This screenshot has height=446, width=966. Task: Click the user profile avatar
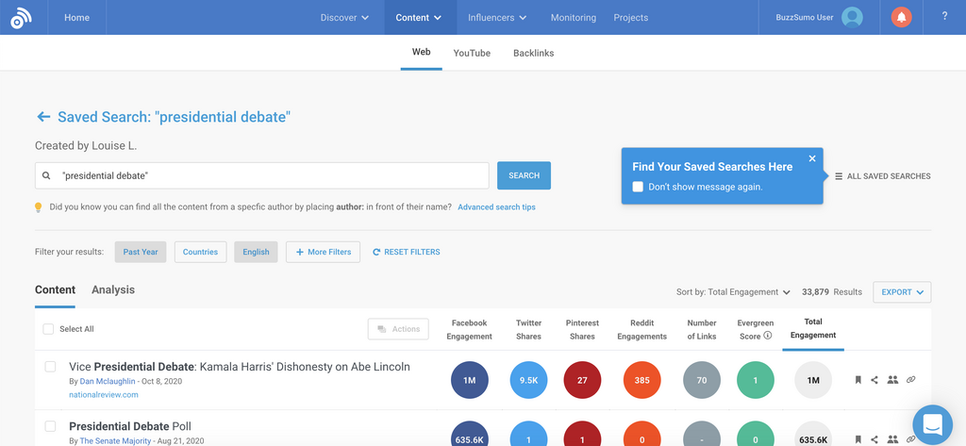[852, 17]
